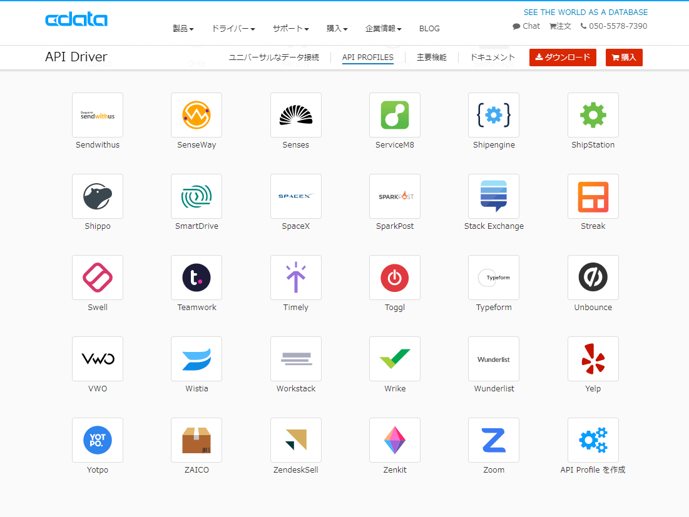689x517 pixels.
Task: Switch to ユニバーサルなデータ接続 tab
Action: pyautogui.click(x=273, y=58)
